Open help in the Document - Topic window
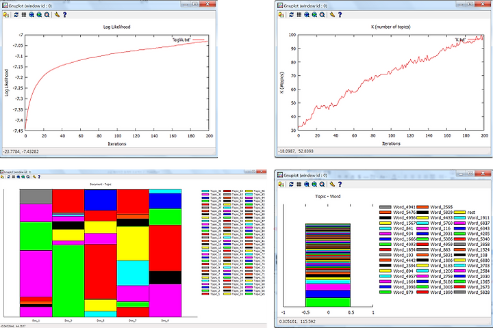This screenshot has height=328, width=493. pos(39,177)
